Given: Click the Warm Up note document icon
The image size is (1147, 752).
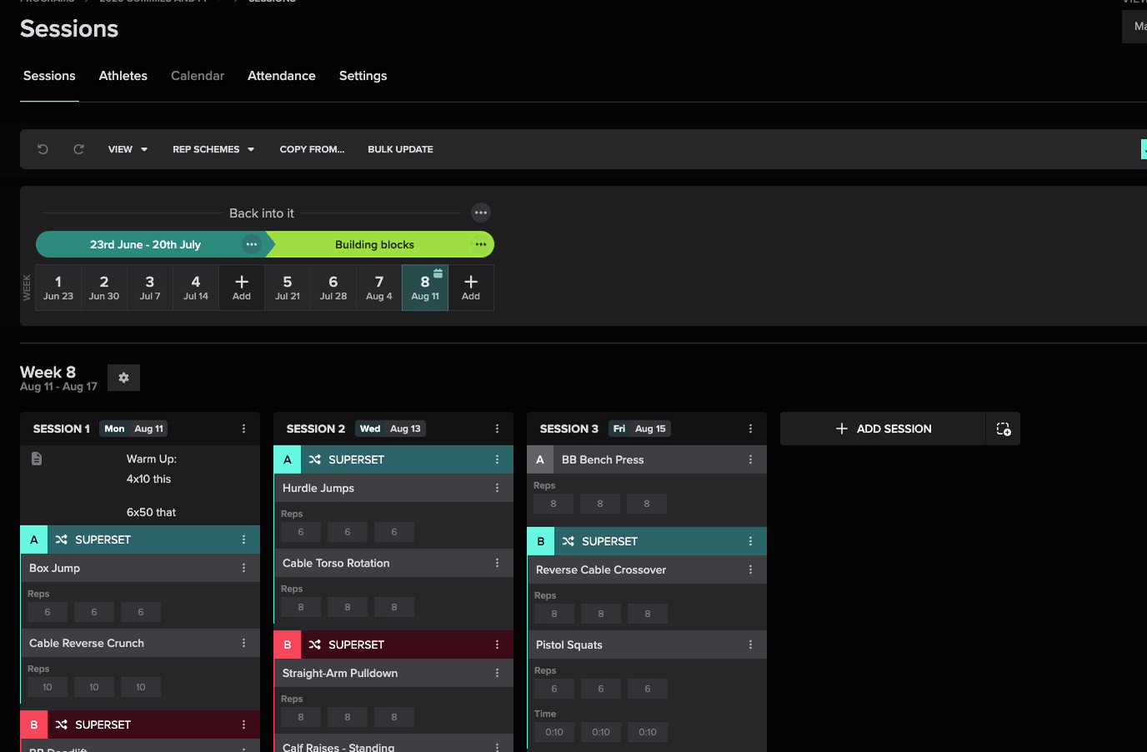Looking at the screenshot, I should (x=37, y=459).
